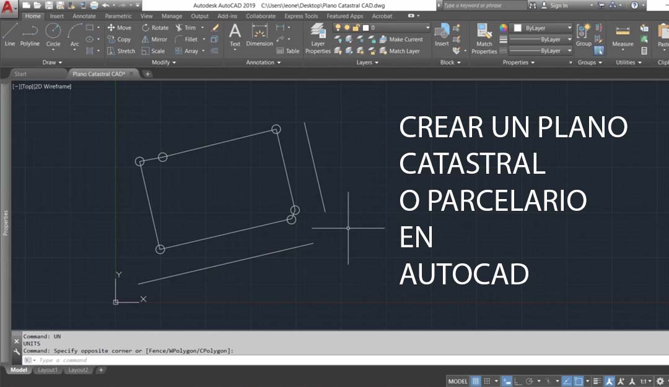Viewport: 669px width, 387px height.
Task: Add a new drawing tab with plus
Action: (147, 74)
